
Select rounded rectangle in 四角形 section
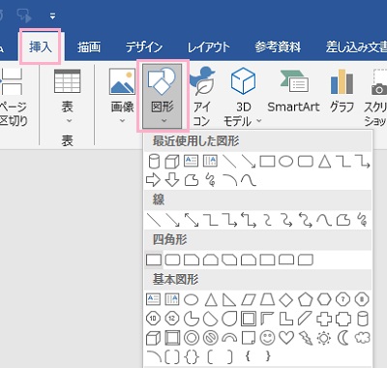pyautogui.click(x=172, y=260)
